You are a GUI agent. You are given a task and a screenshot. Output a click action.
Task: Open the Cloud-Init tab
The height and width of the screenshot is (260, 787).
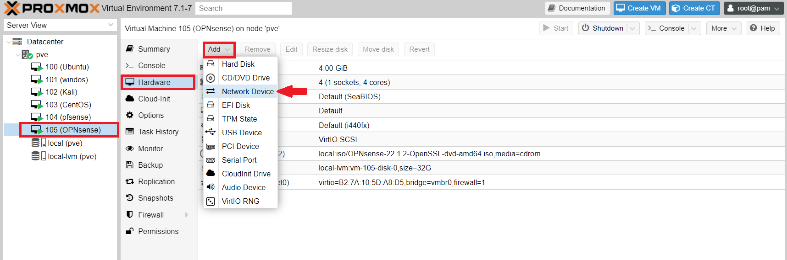pyautogui.click(x=159, y=99)
